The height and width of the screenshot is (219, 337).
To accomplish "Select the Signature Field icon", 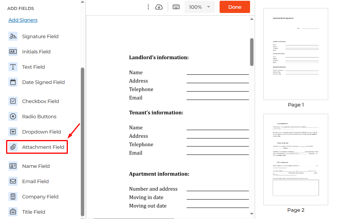I will [x=13, y=36].
